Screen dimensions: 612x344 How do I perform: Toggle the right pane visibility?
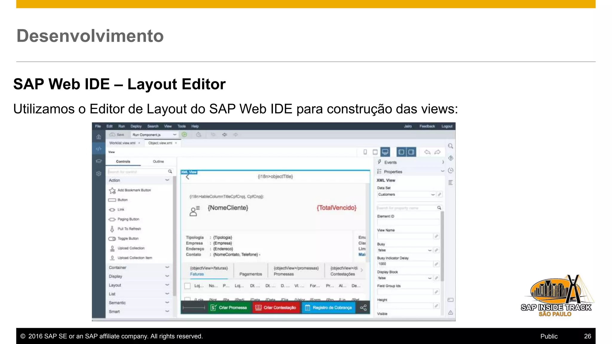coord(411,152)
